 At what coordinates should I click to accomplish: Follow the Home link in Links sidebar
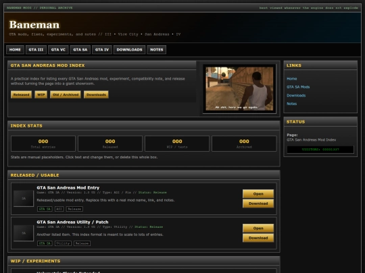pos(292,79)
